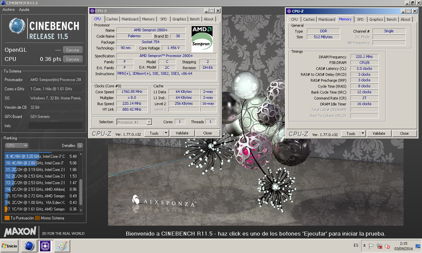
Task: Click the taskbar clock showing 2:15
Action: coord(404,246)
